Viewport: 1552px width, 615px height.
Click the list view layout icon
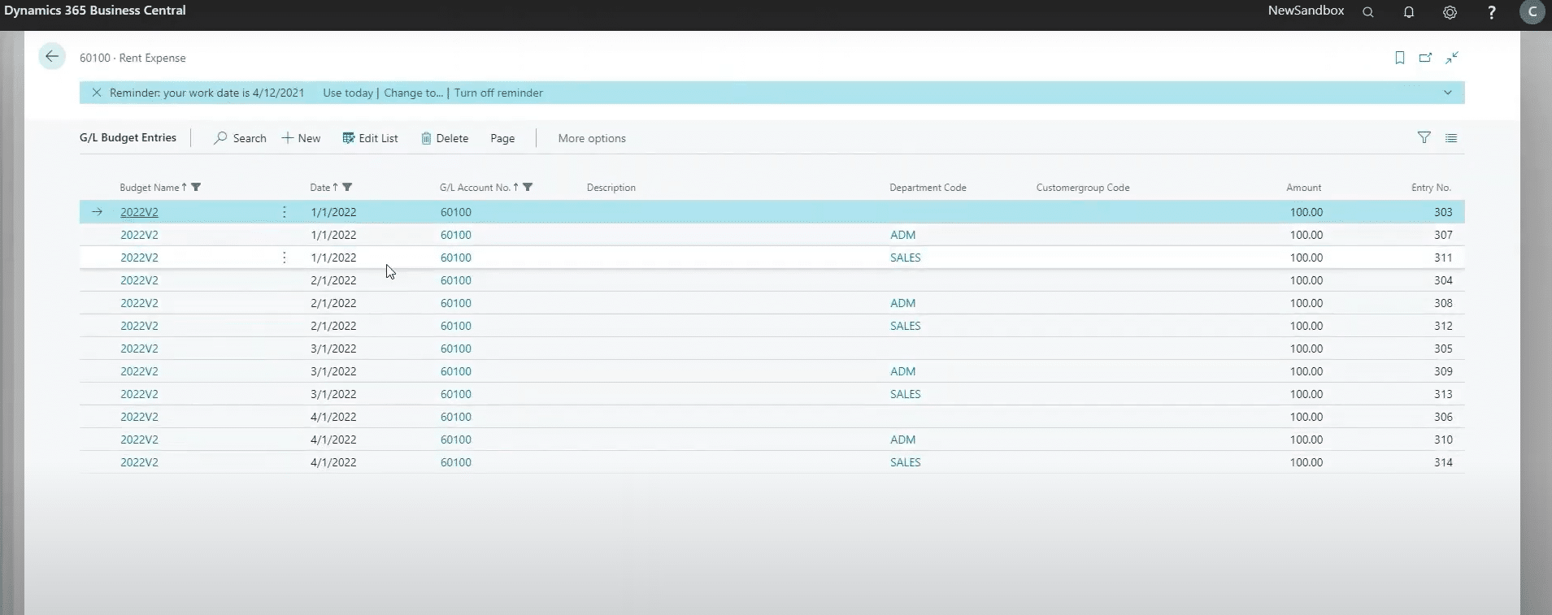(1451, 138)
